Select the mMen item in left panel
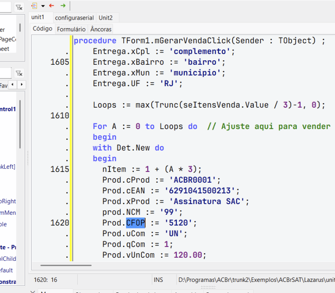This screenshot has width=335, height=293. pos(8,213)
